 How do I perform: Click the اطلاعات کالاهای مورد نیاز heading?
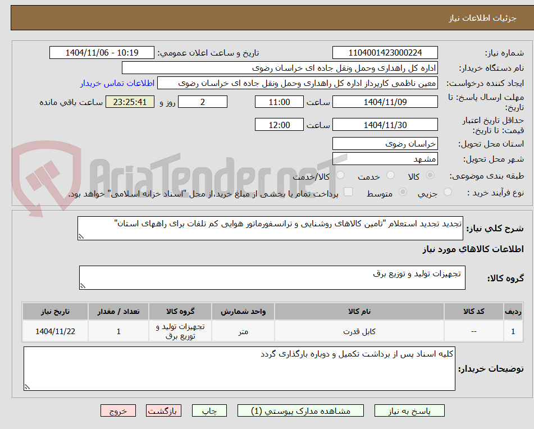click(x=473, y=249)
